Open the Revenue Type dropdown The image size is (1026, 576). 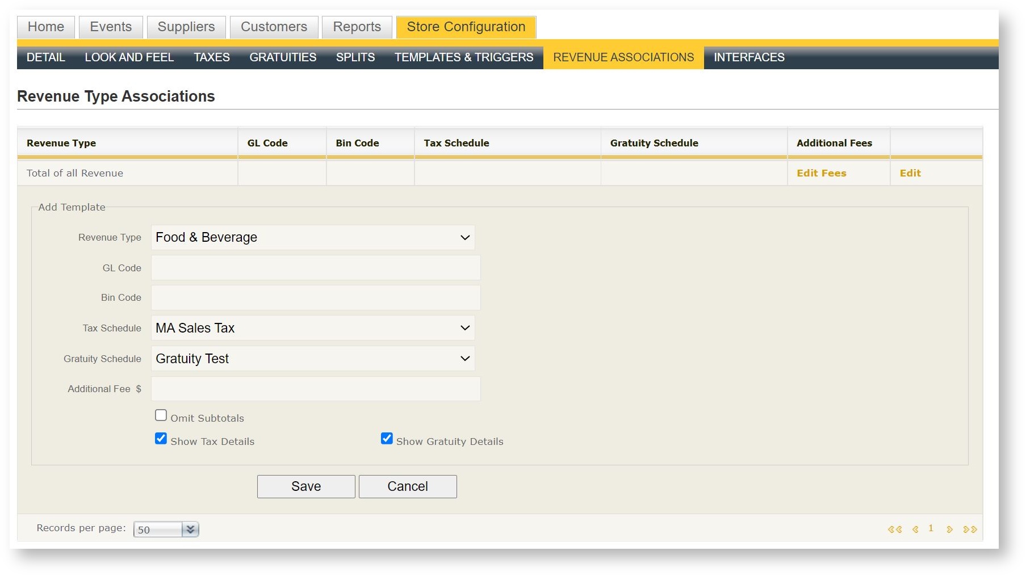(x=313, y=237)
